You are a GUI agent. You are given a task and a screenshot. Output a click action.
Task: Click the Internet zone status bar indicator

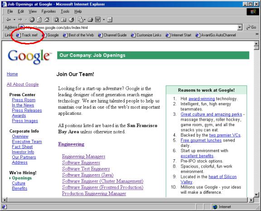pyautogui.click(x=222, y=207)
